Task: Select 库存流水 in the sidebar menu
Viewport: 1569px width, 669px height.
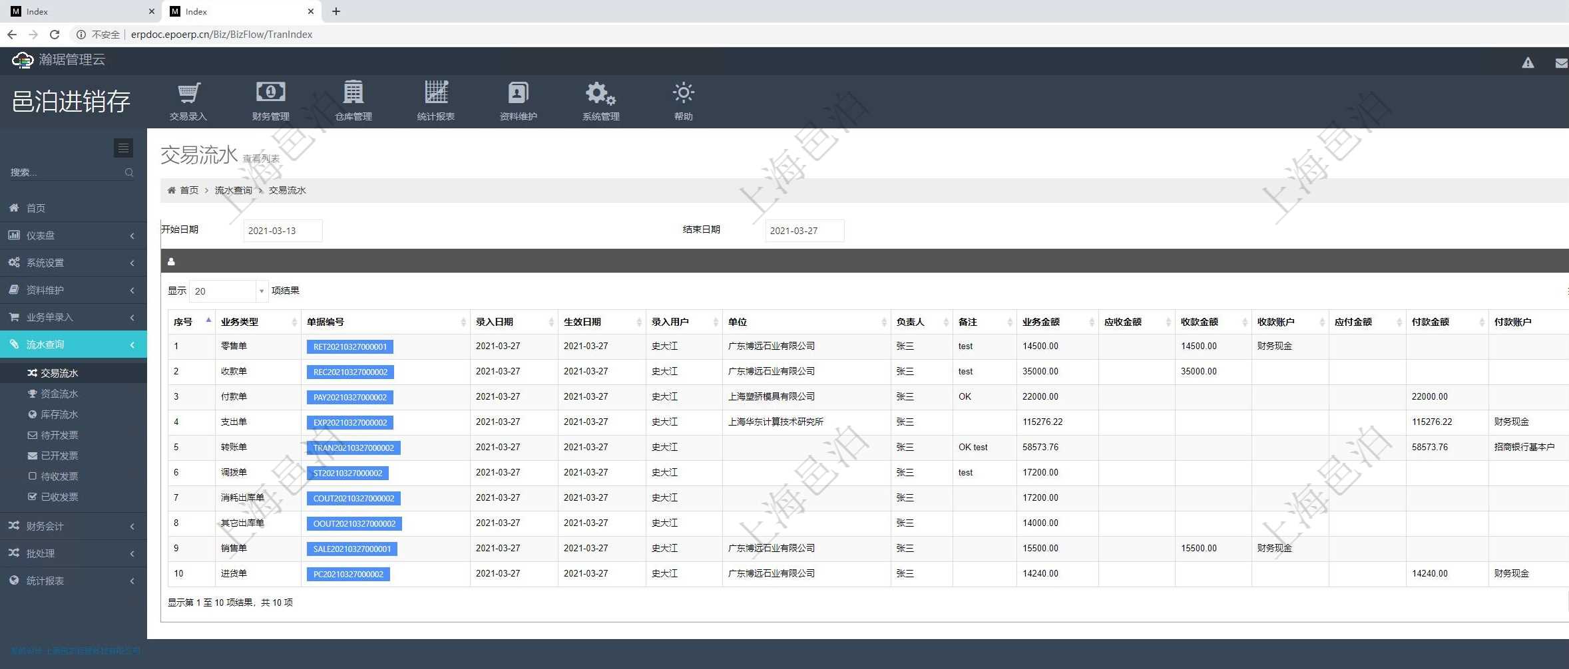Action: 59,414
